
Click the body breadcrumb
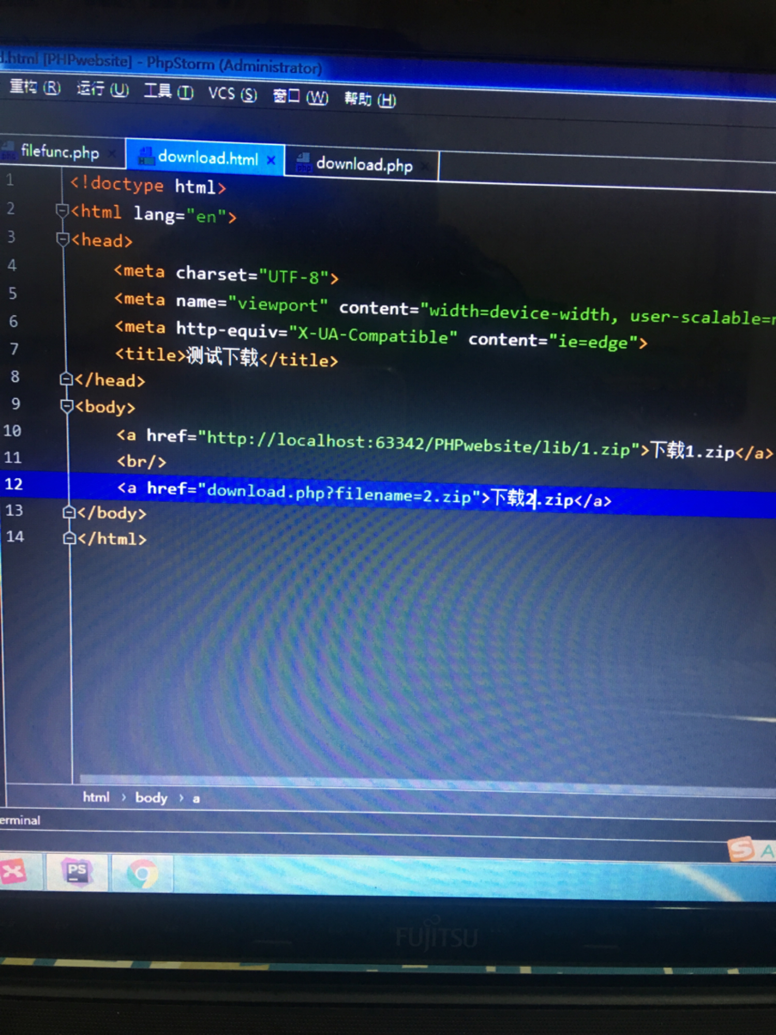(x=151, y=798)
